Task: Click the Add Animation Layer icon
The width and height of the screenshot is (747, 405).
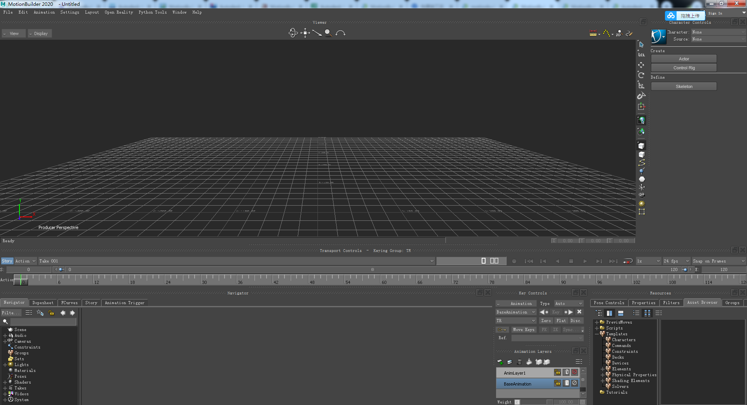Action: click(500, 362)
